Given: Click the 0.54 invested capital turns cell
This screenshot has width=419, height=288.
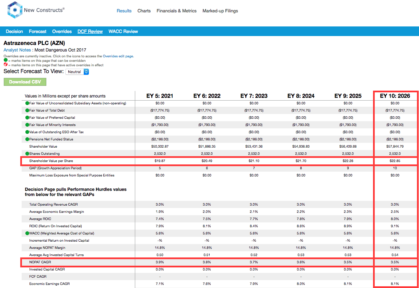Looking at the screenshot, I should pos(395,255).
